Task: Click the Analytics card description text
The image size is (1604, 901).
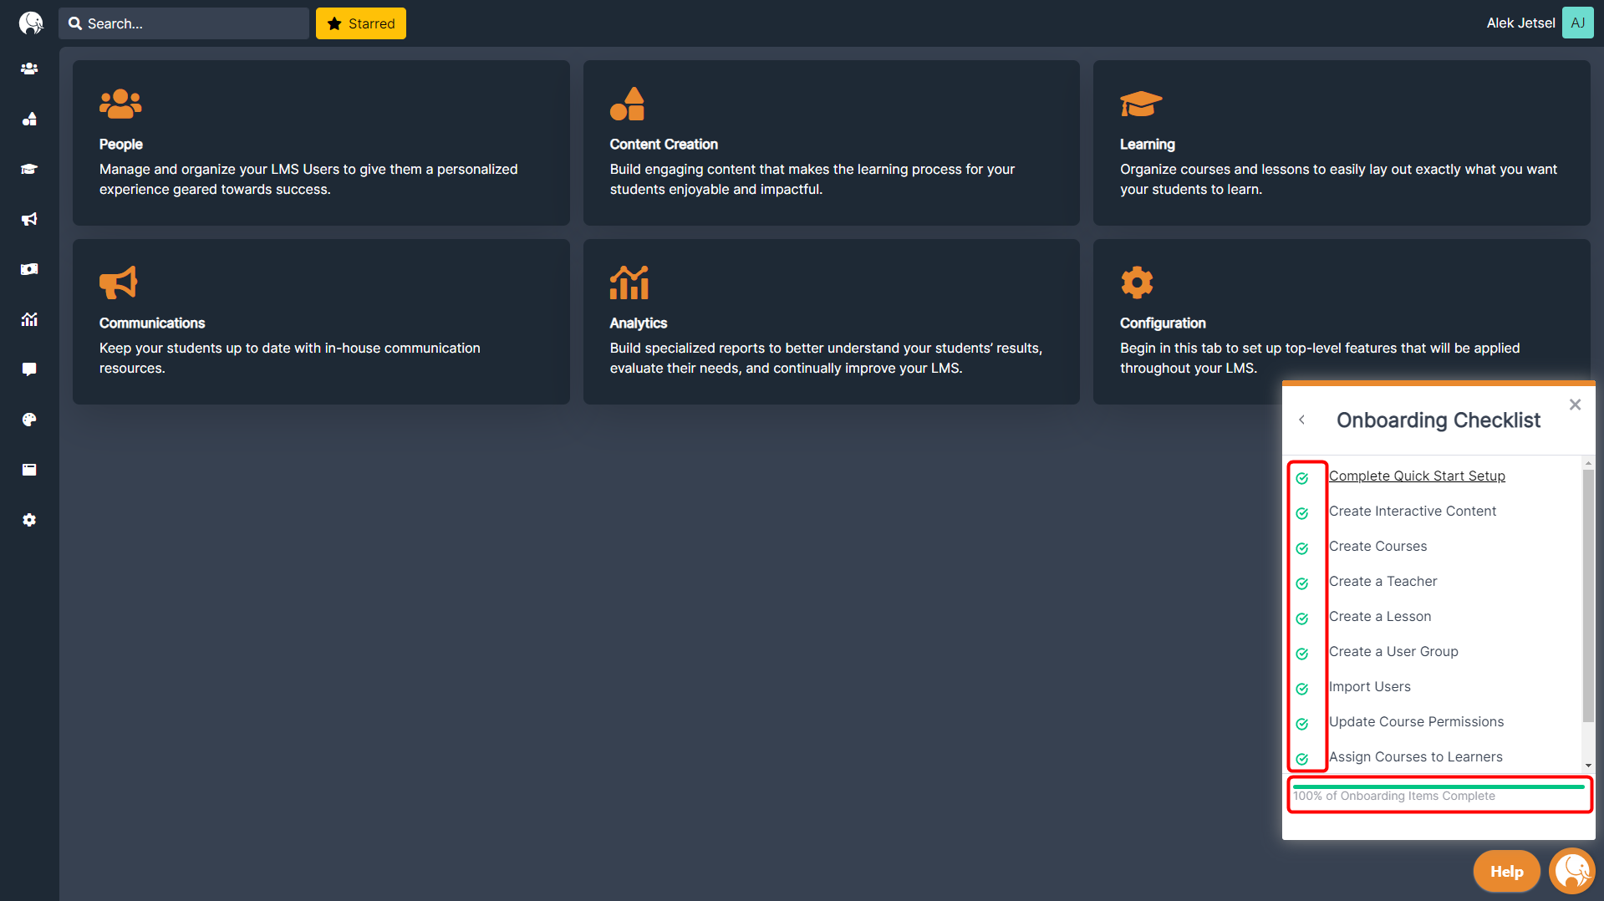Action: [x=826, y=358]
